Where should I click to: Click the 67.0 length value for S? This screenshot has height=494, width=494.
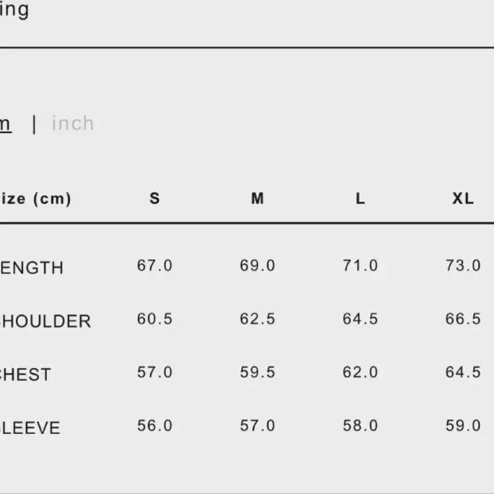point(155,265)
